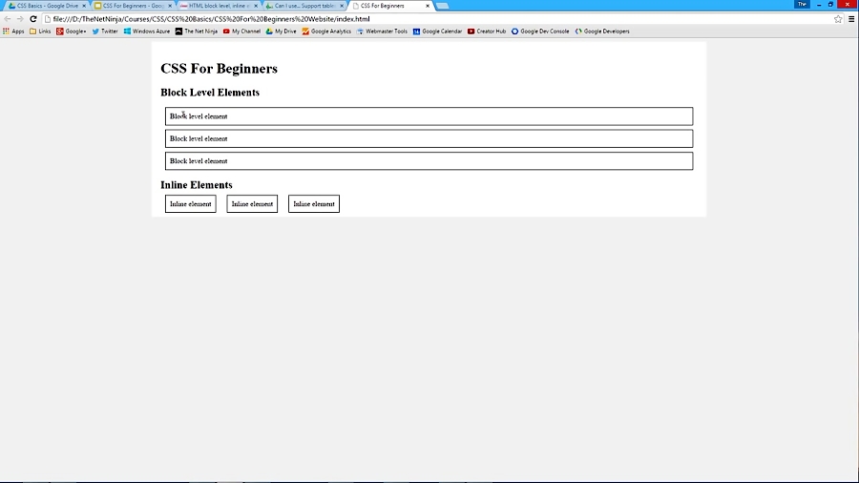Viewport: 859px width, 483px height.
Task: Click the third Block level element box
Action: pyautogui.click(x=429, y=161)
